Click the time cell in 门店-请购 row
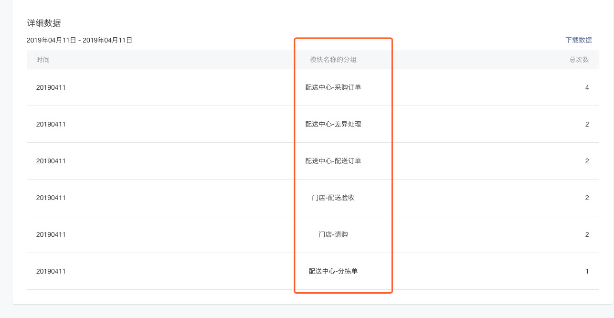Screen dimensions: 614x318 [x=51, y=234]
